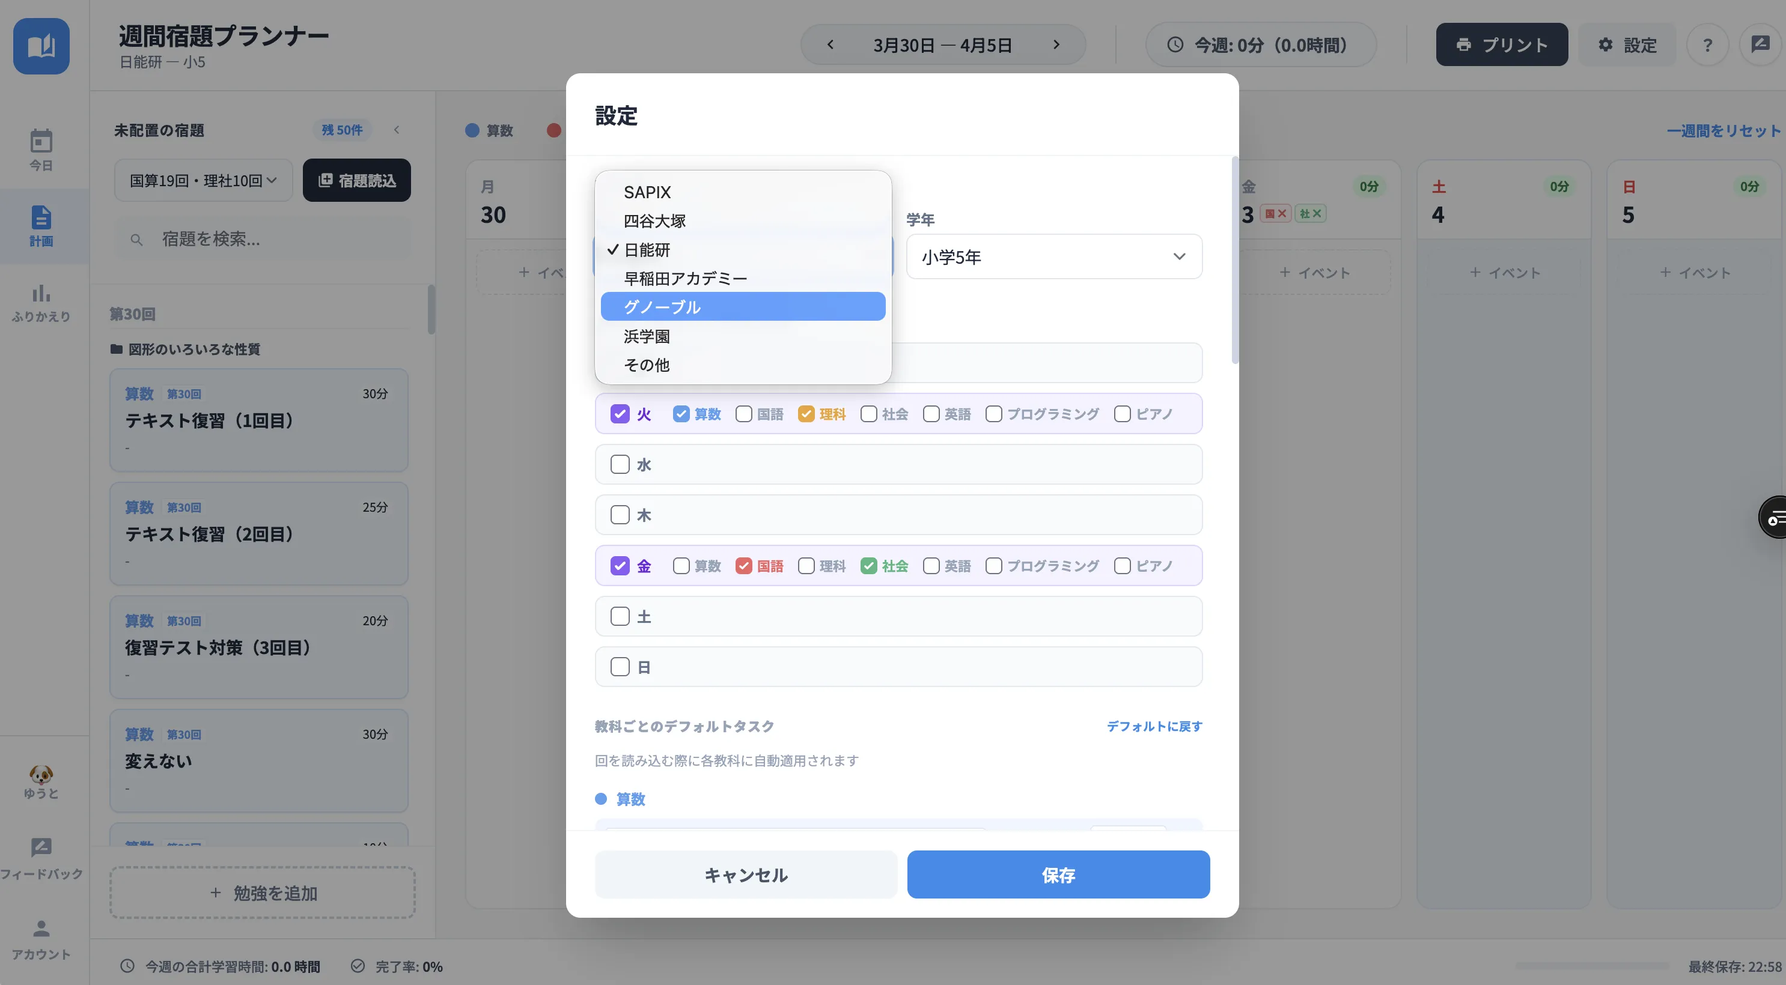Image resolution: width=1786 pixels, height=985 pixels.
Task: Click the homework list scrollbar
Action: coord(431,310)
